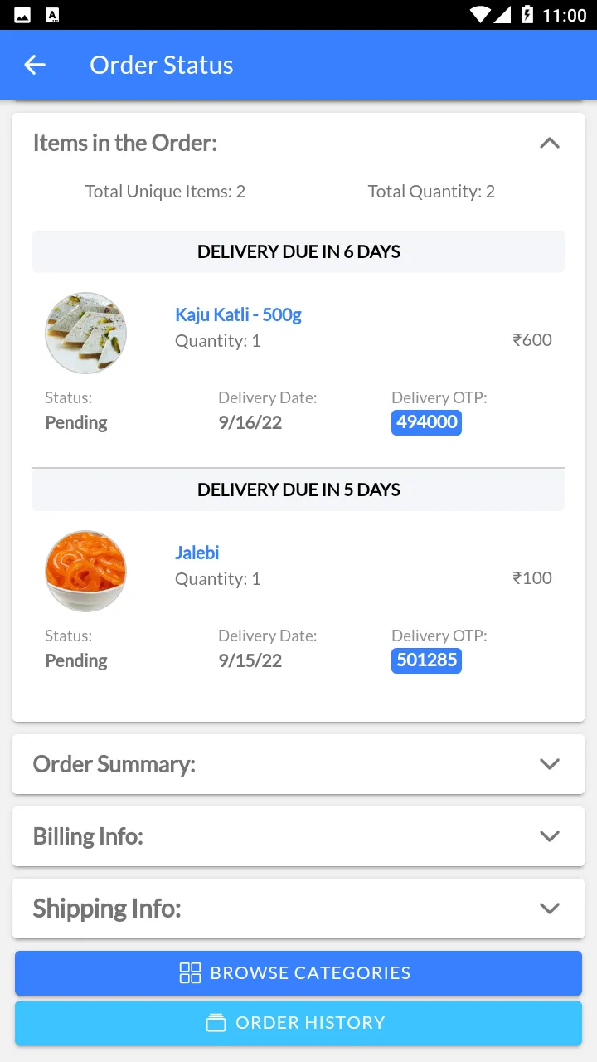
Task: Open the Jalebi product link
Action: click(x=197, y=553)
